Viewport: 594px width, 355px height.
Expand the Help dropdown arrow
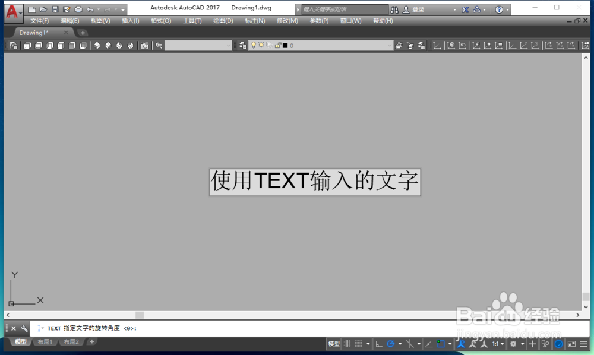click(507, 10)
